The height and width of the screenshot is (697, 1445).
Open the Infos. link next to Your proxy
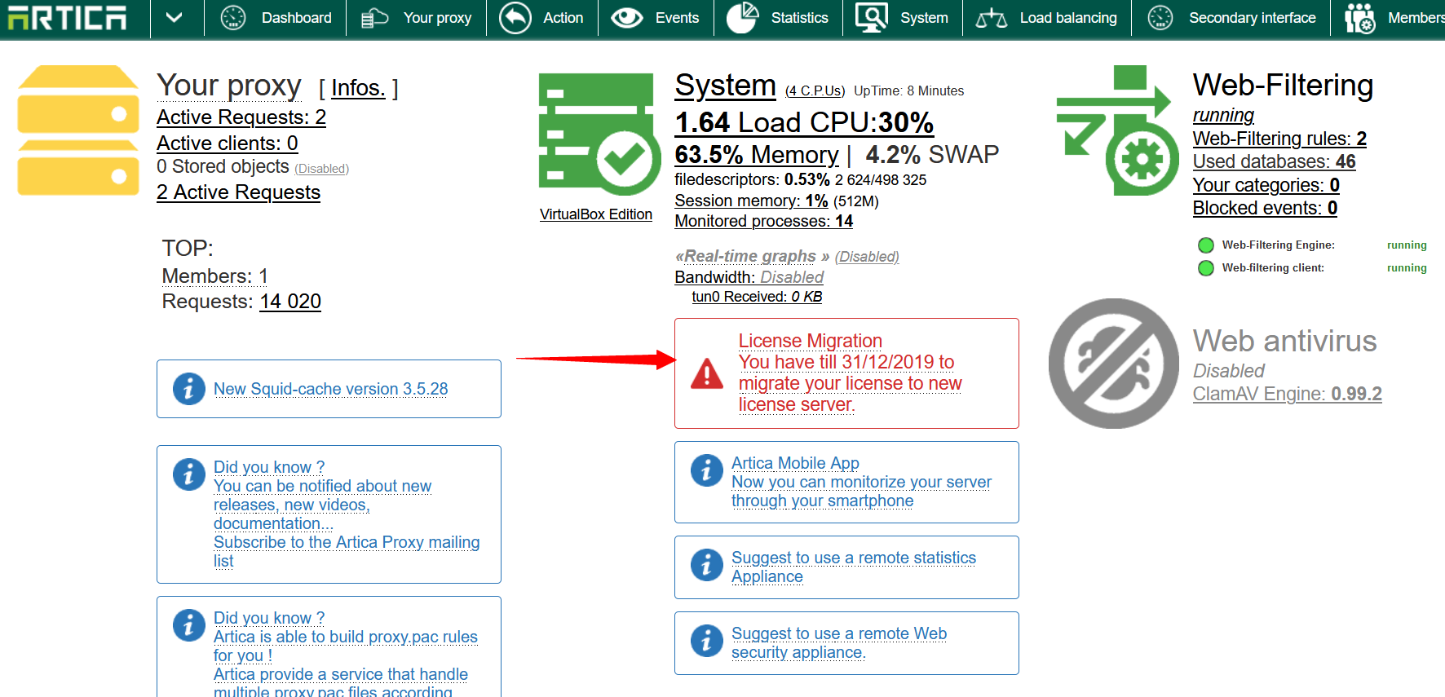358,88
